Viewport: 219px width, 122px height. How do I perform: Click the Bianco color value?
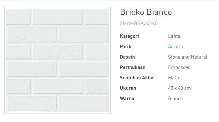pos(175,98)
